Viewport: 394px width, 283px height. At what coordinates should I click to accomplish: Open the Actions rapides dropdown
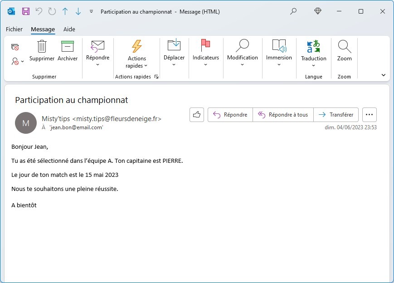point(136,62)
